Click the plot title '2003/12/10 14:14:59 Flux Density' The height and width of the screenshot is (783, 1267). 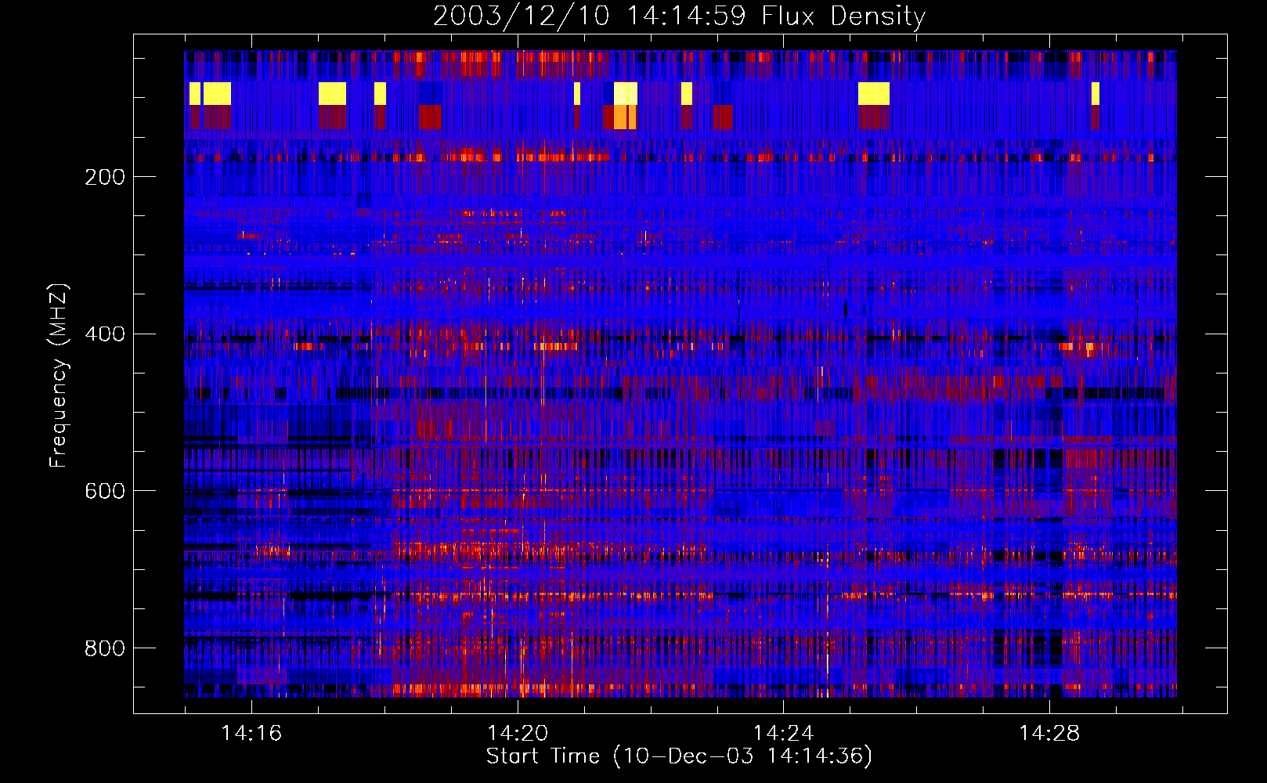coord(679,16)
